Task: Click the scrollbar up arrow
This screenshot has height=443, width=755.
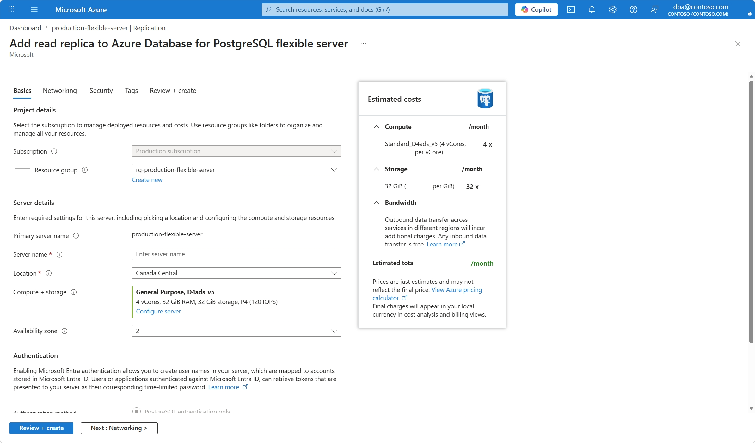Action: (751, 76)
